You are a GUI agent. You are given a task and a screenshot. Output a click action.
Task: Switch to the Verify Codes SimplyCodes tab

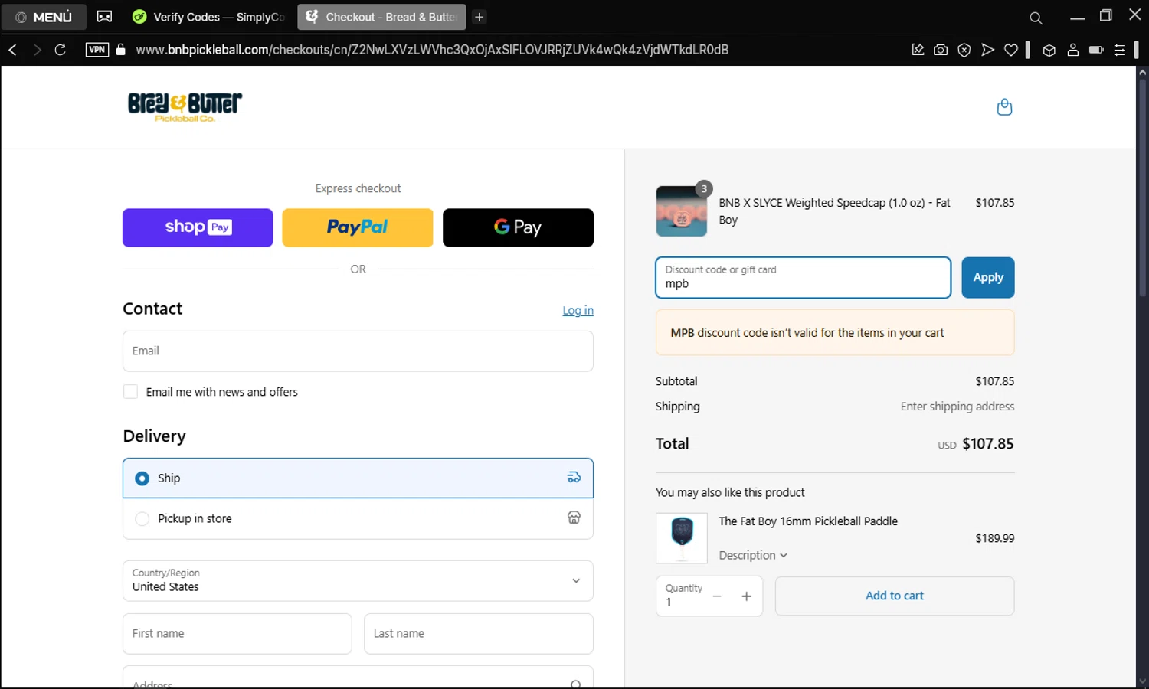208,17
